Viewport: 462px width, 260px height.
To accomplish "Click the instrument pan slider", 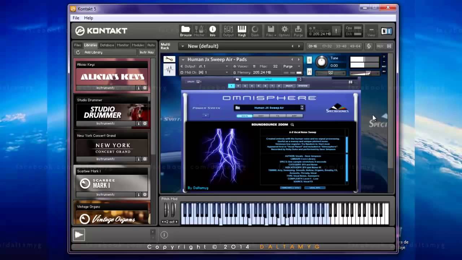I will tap(330, 73).
